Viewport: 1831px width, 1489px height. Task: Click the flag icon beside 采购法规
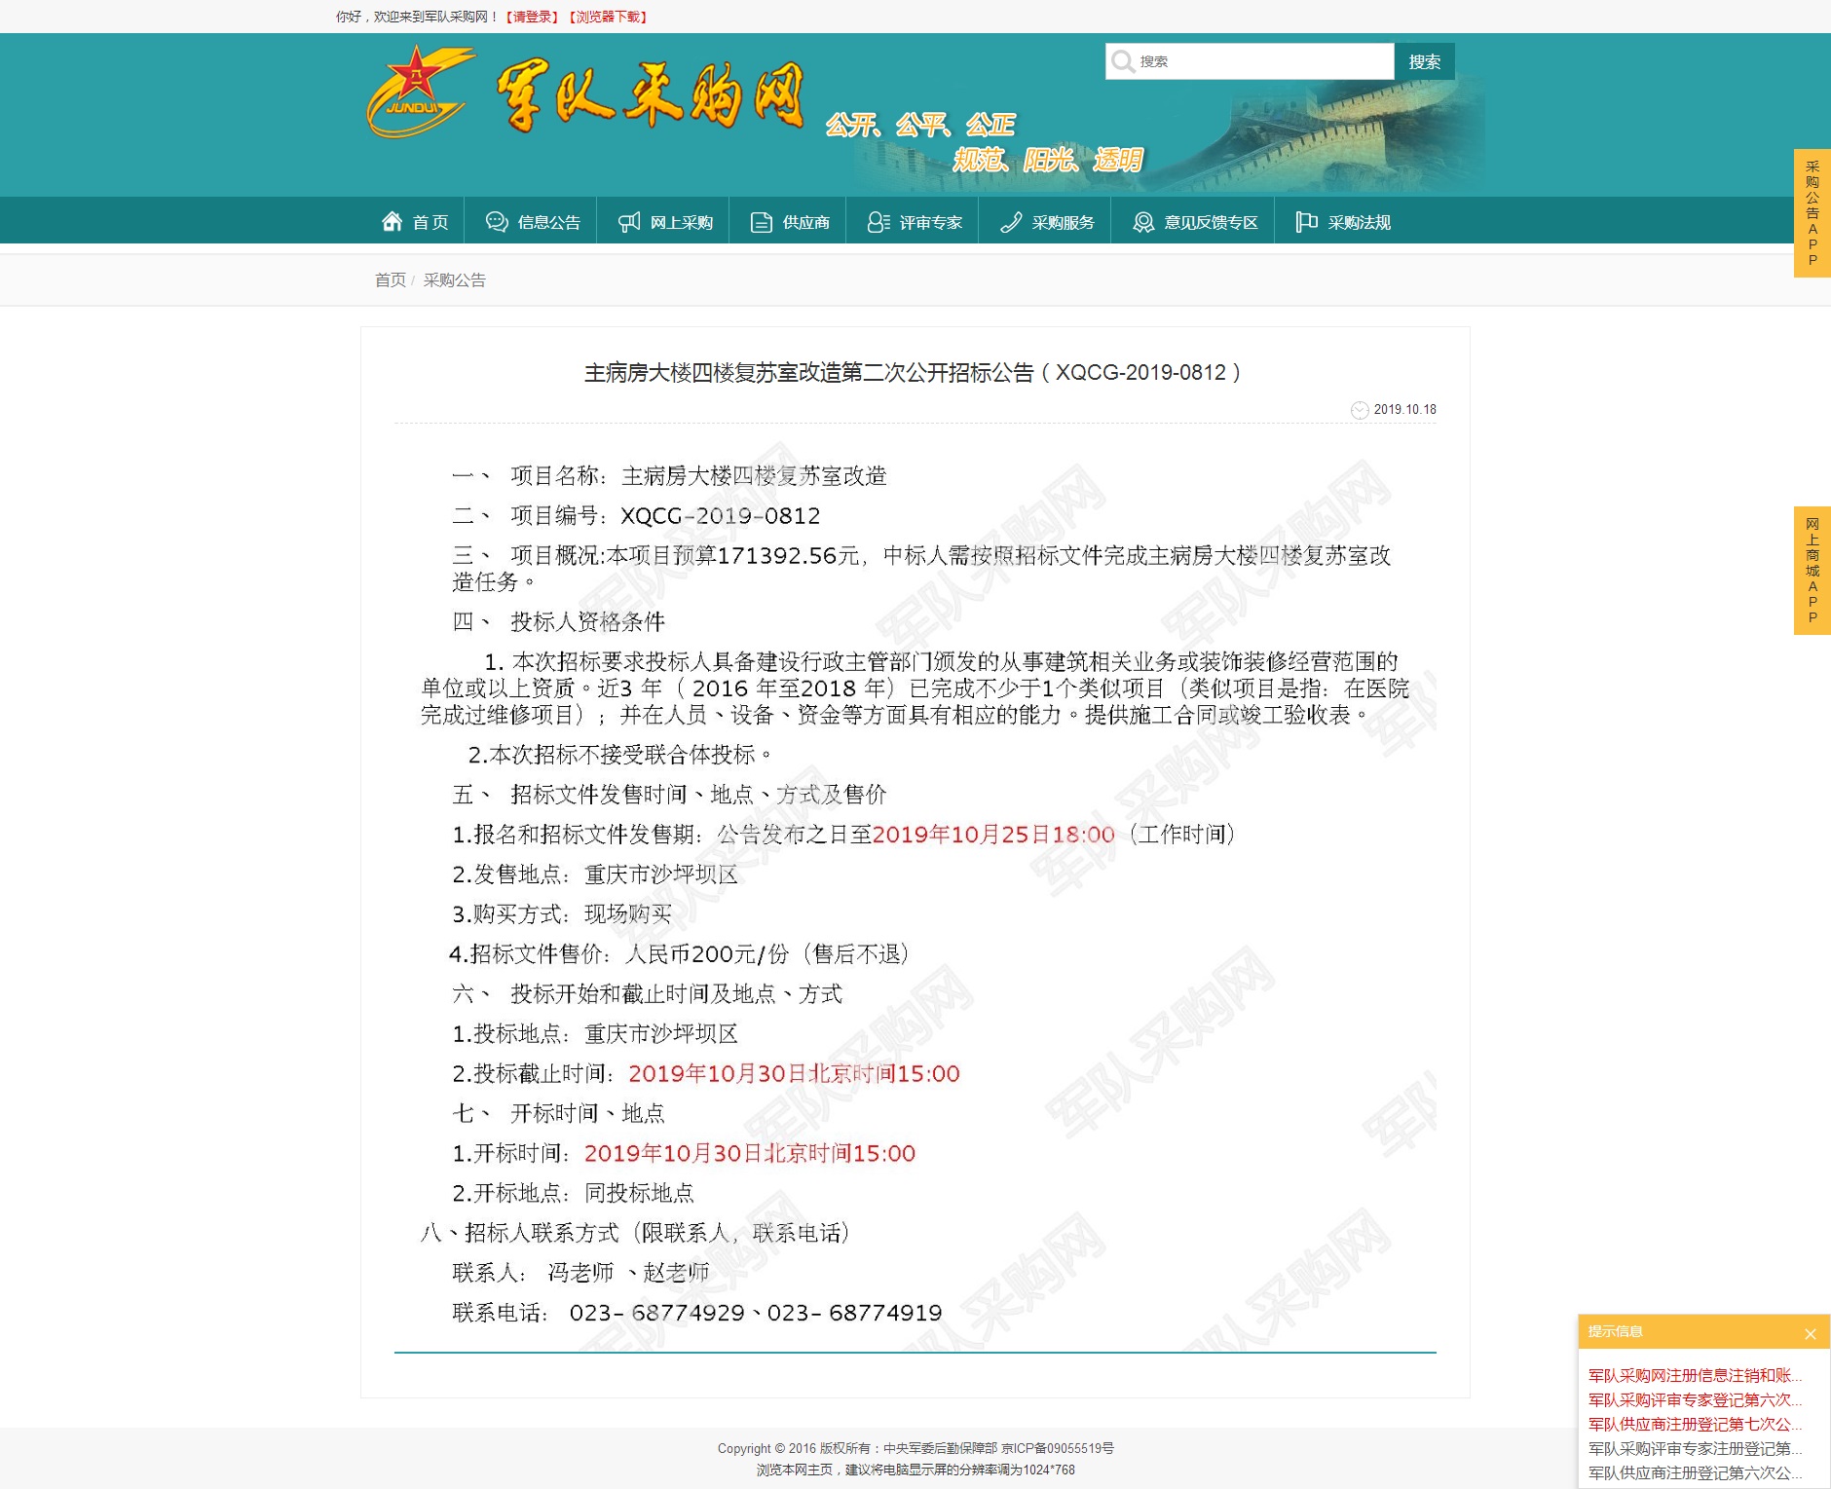[x=1306, y=222]
